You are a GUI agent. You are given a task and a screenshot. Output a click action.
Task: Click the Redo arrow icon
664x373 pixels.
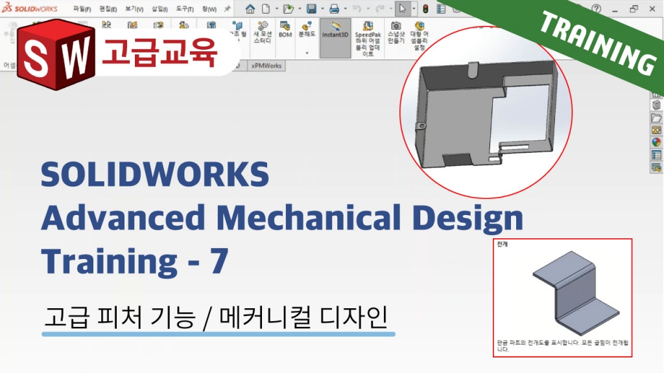380,8
